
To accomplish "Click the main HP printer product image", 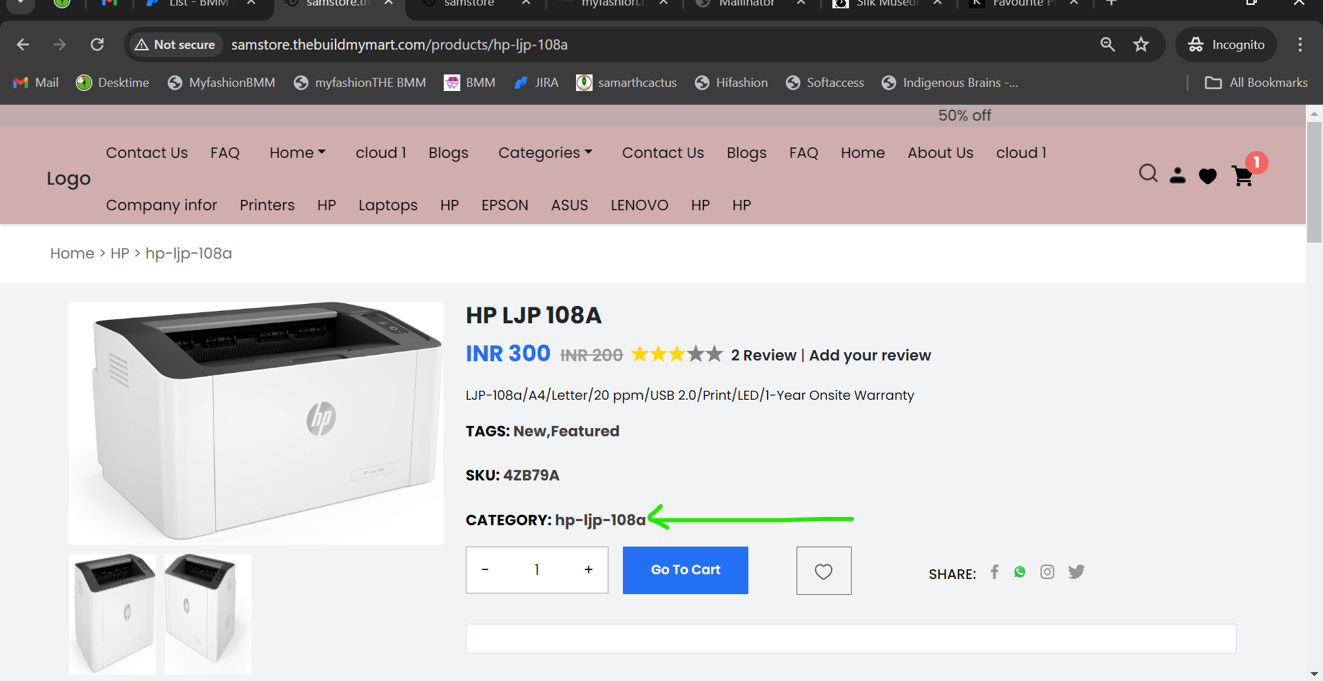I will click(x=256, y=423).
